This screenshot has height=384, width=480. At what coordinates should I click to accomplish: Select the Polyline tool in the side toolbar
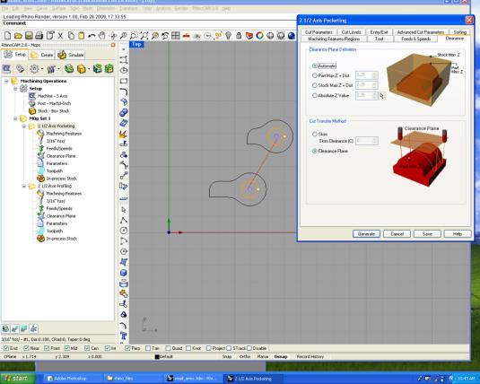pyautogui.click(x=124, y=220)
